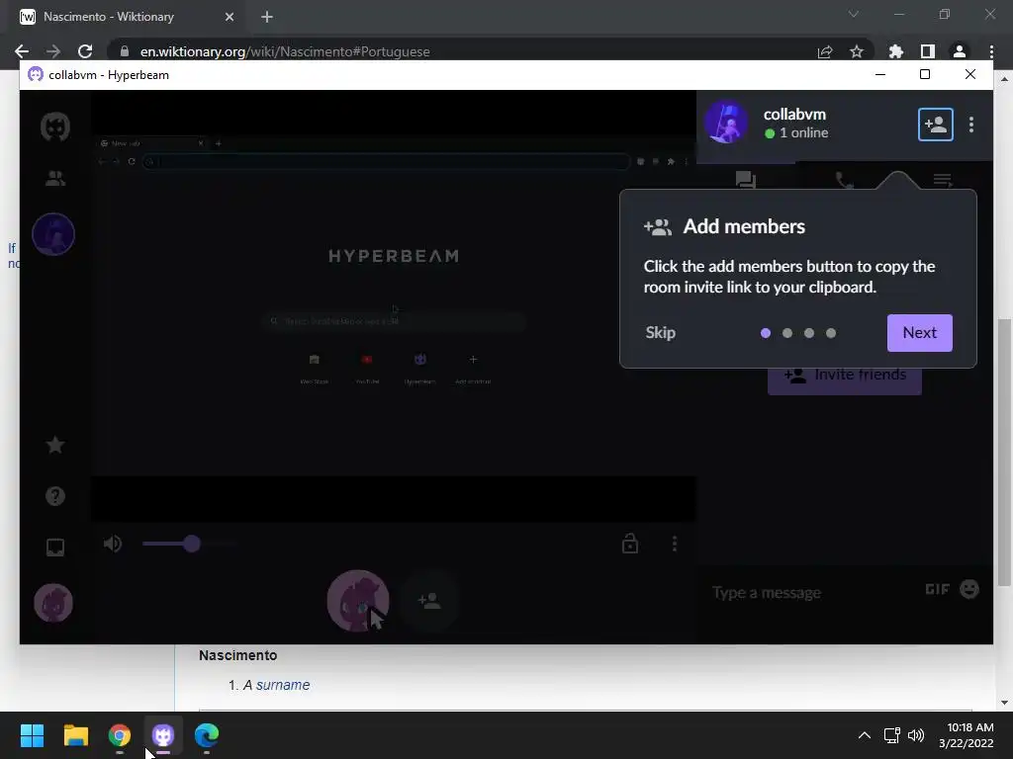Switch to the voice call tab icon
This screenshot has height=759, width=1013.
(x=844, y=180)
